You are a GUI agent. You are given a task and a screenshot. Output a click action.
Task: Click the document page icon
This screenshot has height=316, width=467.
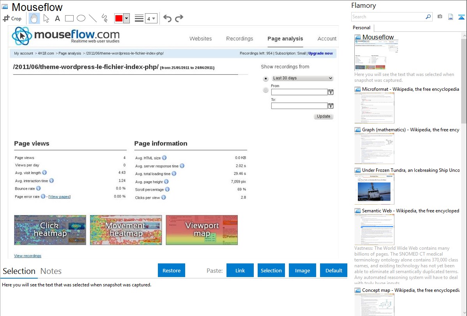[x=451, y=17]
